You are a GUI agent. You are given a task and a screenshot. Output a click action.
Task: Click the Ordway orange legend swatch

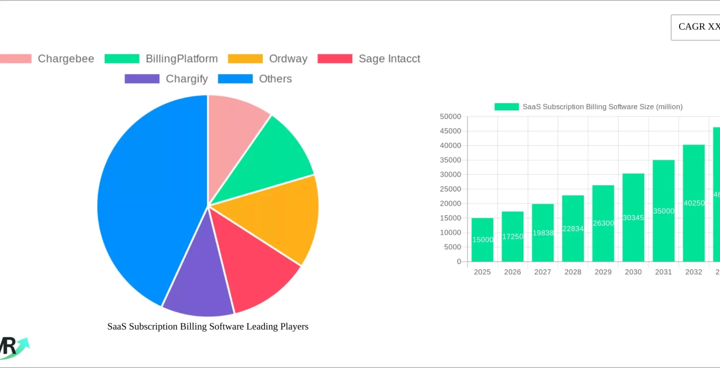point(246,59)
